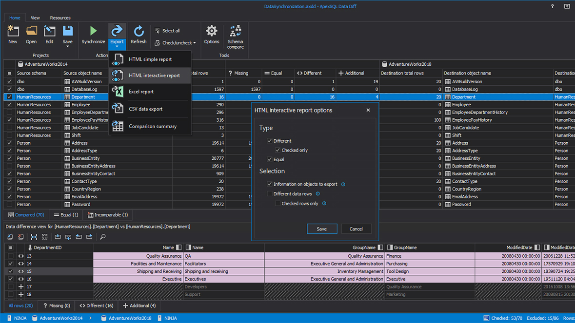Open Options via the gear icon
The height and width of the screenshot is (323, 575).
(x=212, y=31)
